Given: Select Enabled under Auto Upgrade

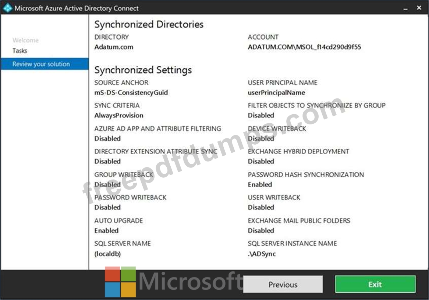Looking at the screenshot, I should [106, 231].
